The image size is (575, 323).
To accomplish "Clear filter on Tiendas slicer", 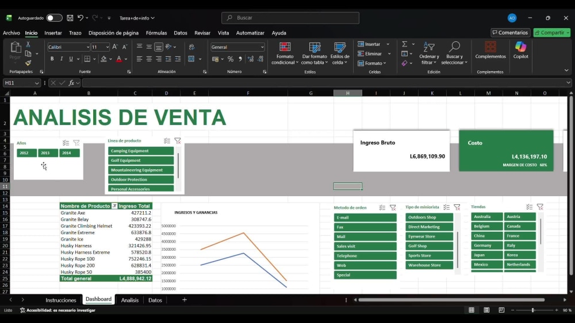I will pyautogui.click(x=540, y=207).
